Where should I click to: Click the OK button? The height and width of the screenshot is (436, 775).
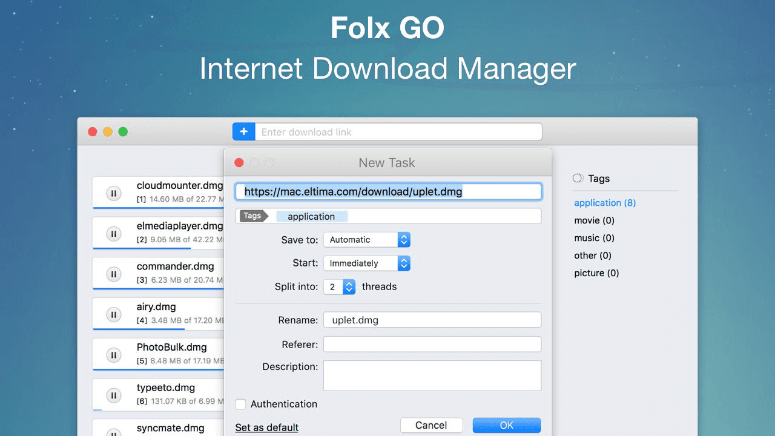tap(507, 425)
